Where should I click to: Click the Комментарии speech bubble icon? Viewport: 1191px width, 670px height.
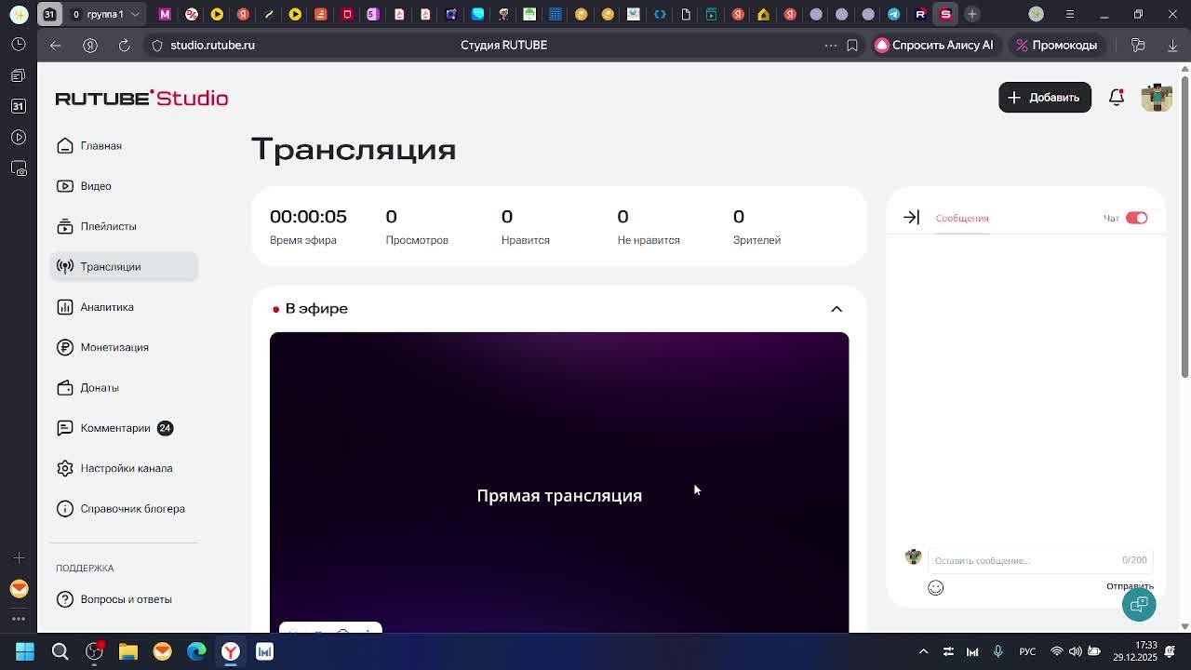coord(65,428)
